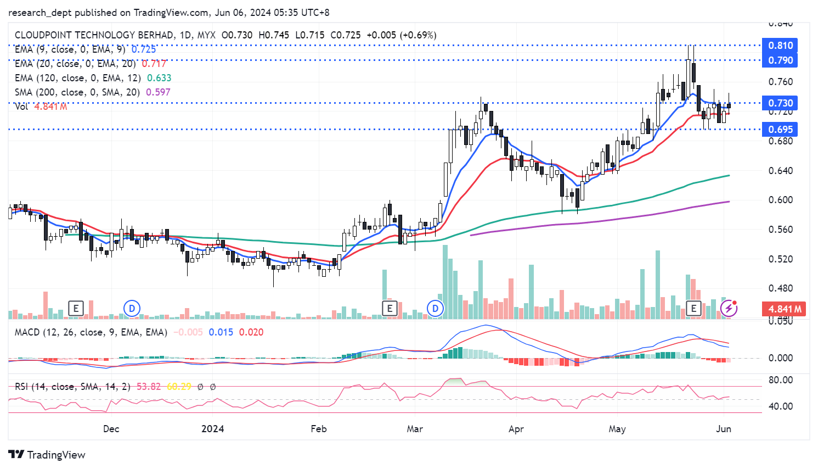Click the SMA 200 indicator legend

coord(77,92)
